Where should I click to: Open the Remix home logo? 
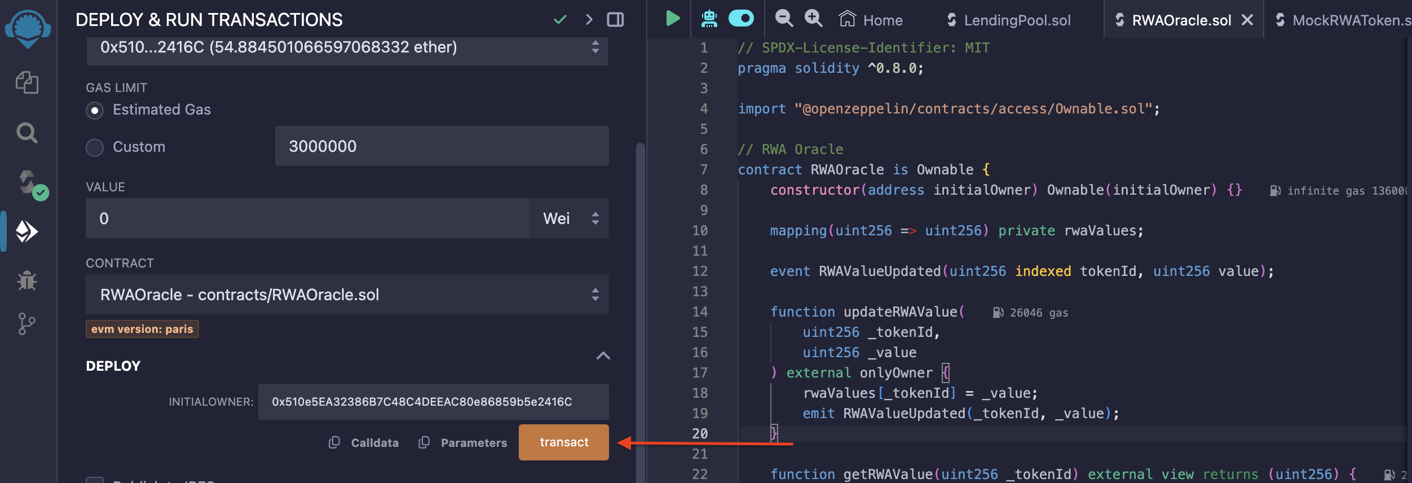tap(28, 29)
